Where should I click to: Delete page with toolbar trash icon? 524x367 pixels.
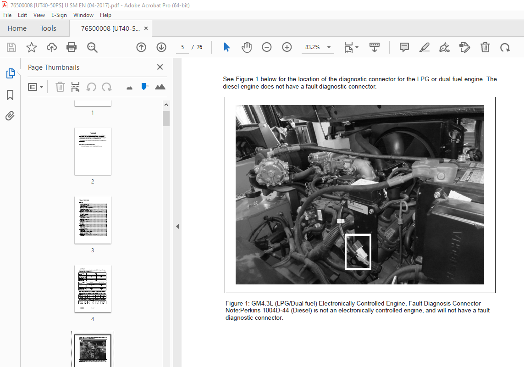(485, 47)
